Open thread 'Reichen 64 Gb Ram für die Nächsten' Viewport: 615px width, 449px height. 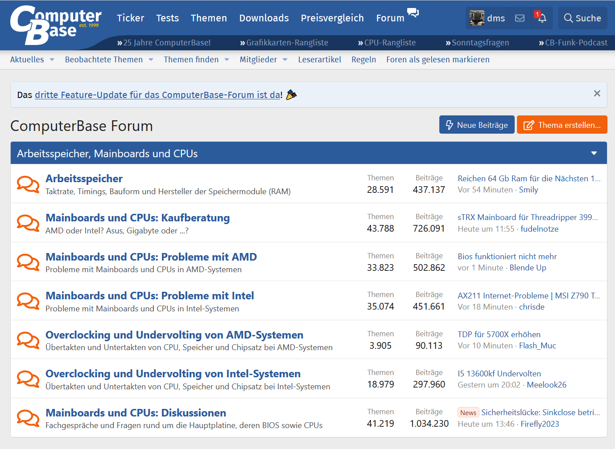point(529,179)
